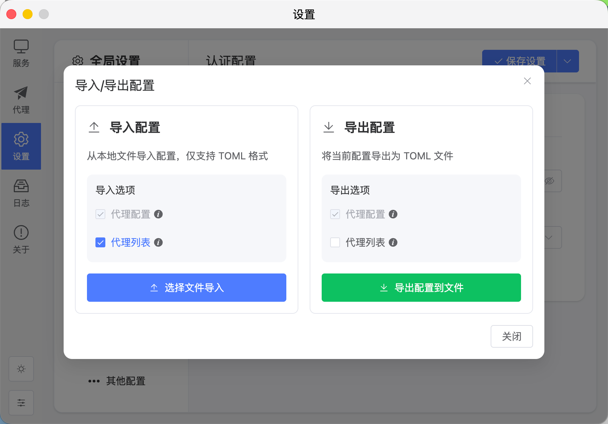Click 选择文件导入 to import a file
Image resolution: width=608 pixels, height=424 pixels.
tap(186, 287)
